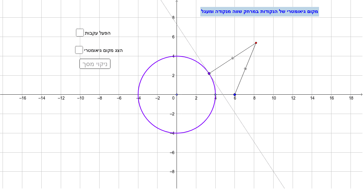Click the ניקוי מסך button
Screen dimensions: 363x189
tap(95, 64)
